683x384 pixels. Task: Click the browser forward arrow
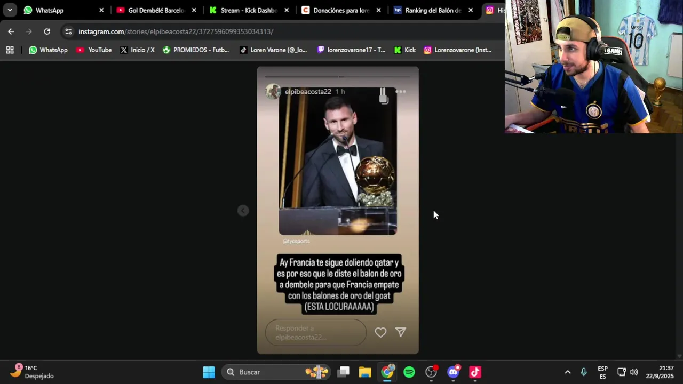[x=29, y=31]
